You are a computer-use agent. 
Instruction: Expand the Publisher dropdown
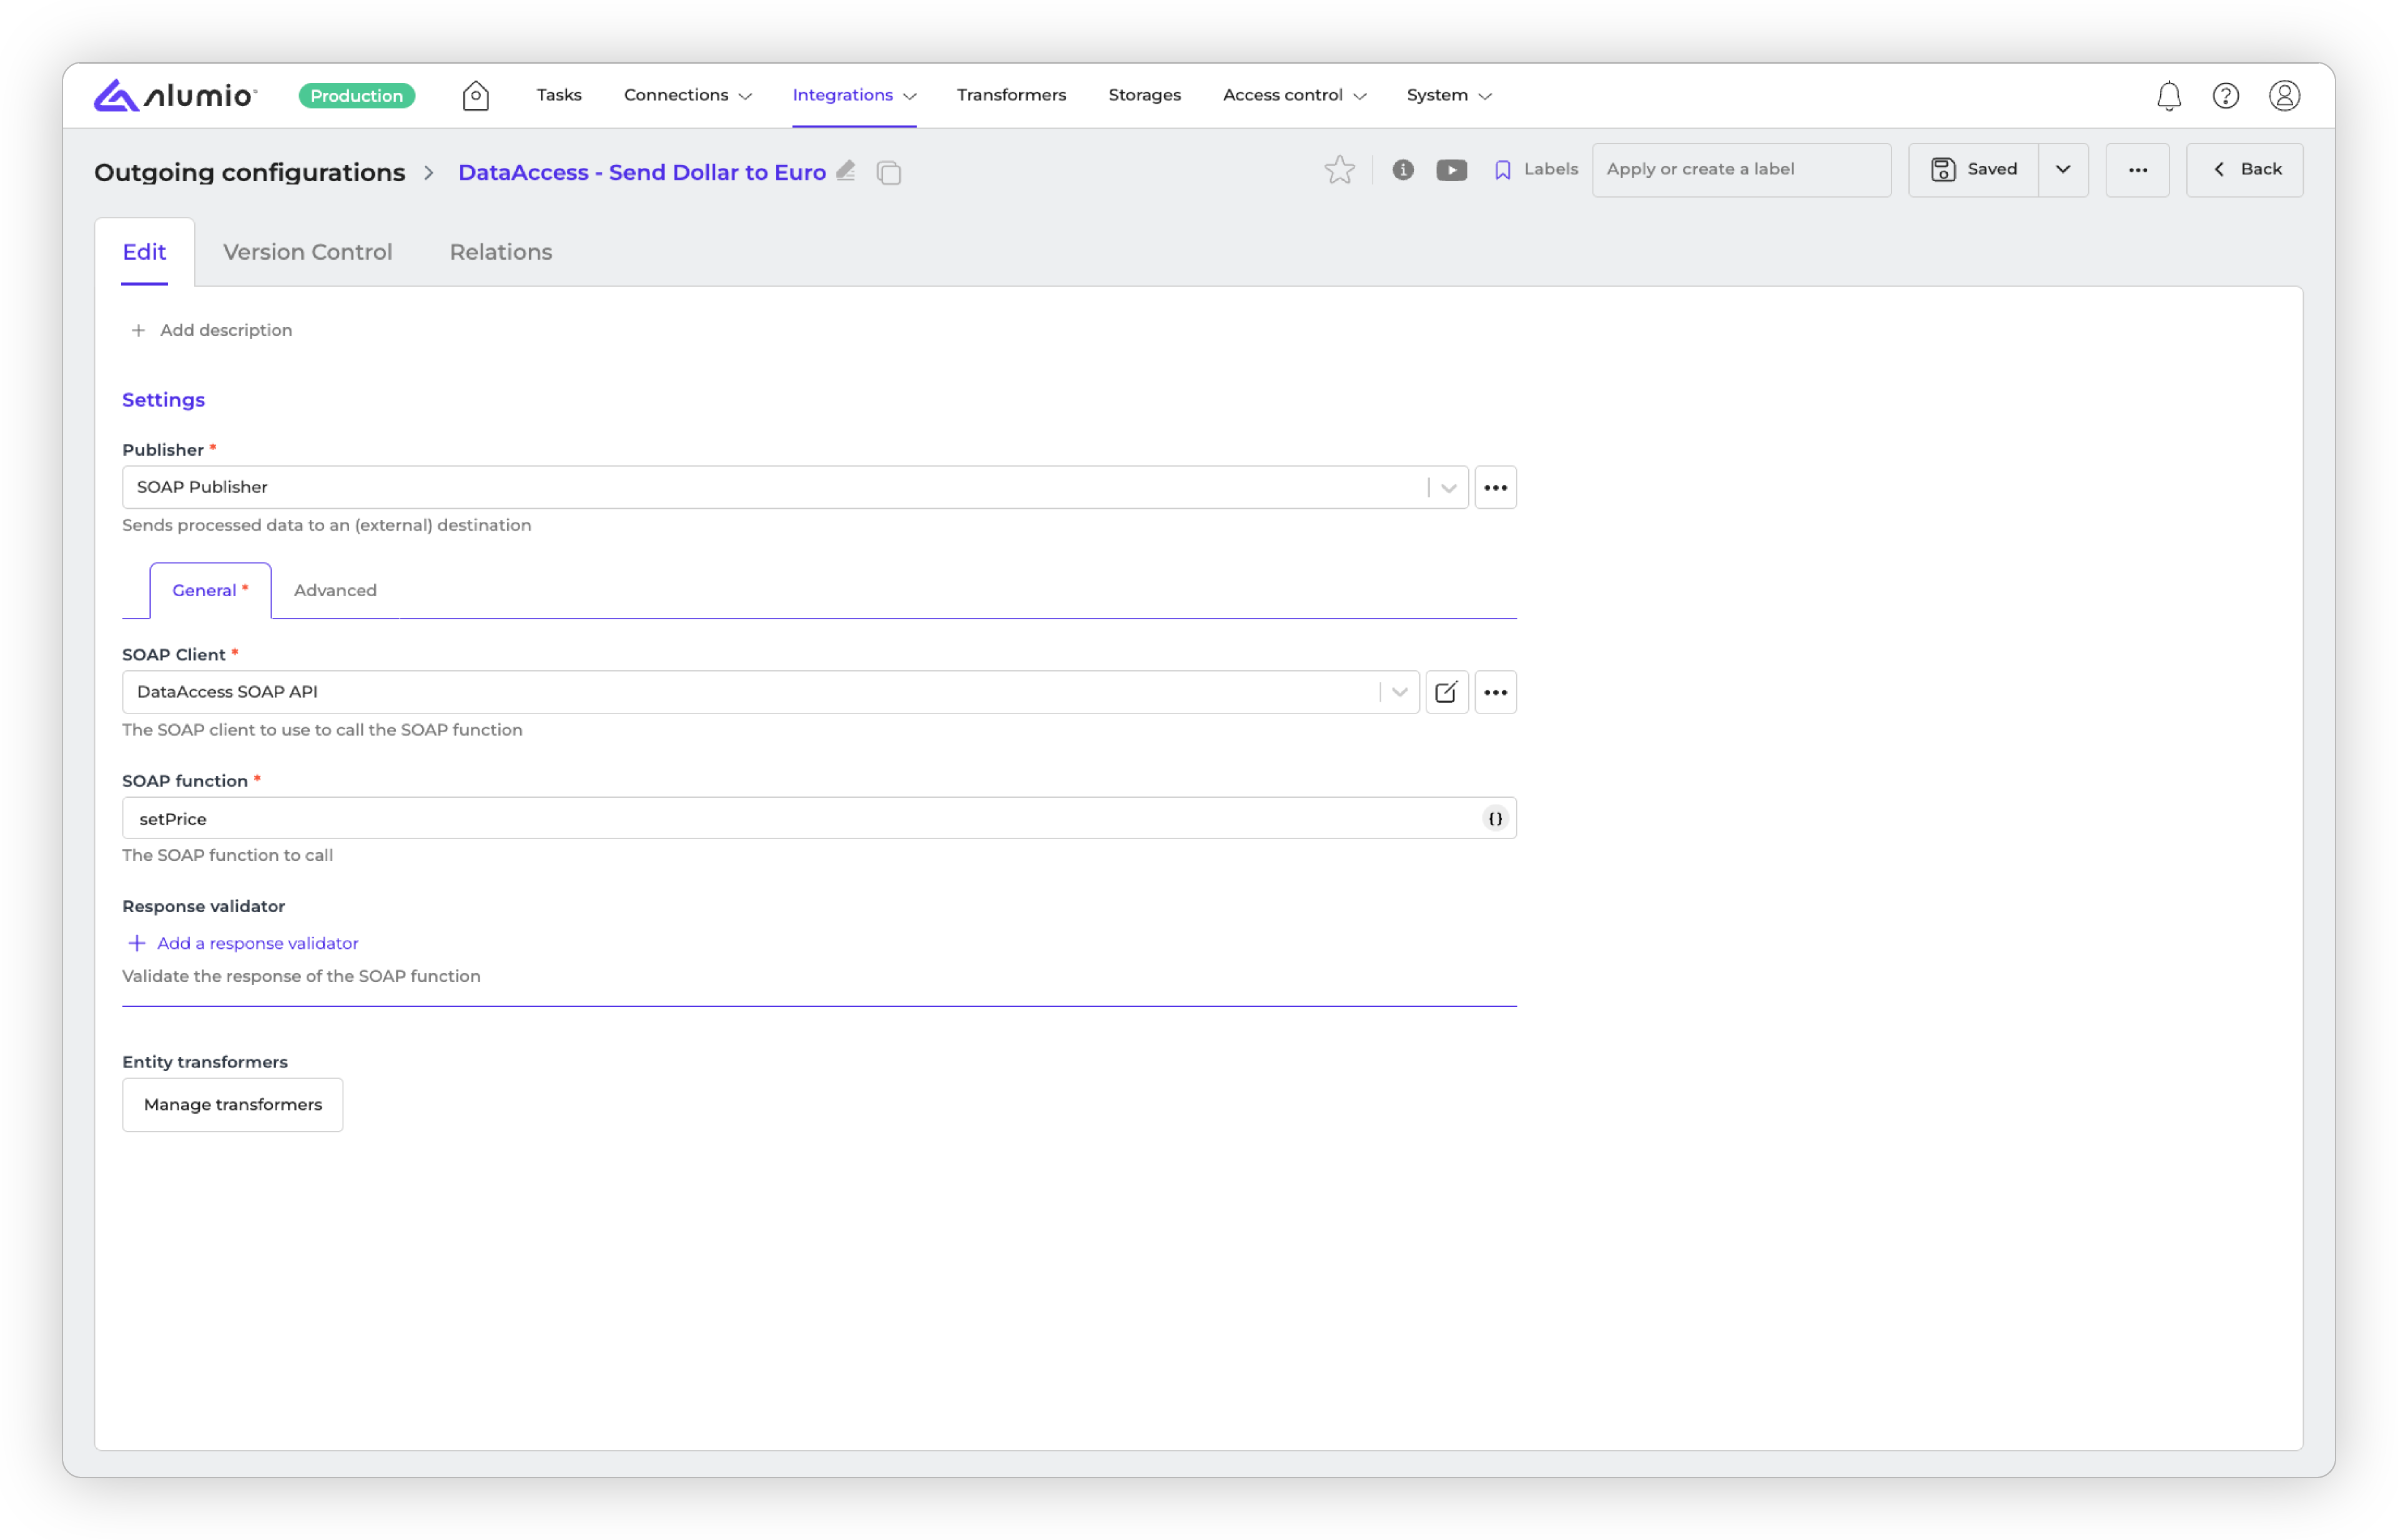point(1448,488)
